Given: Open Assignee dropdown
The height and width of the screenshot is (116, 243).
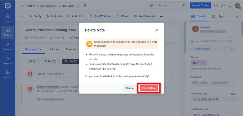Looking at the screenshot, I should [214, 83].
